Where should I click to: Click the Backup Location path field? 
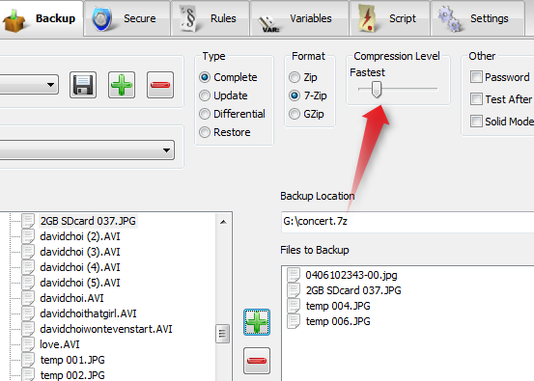point(408,222)
